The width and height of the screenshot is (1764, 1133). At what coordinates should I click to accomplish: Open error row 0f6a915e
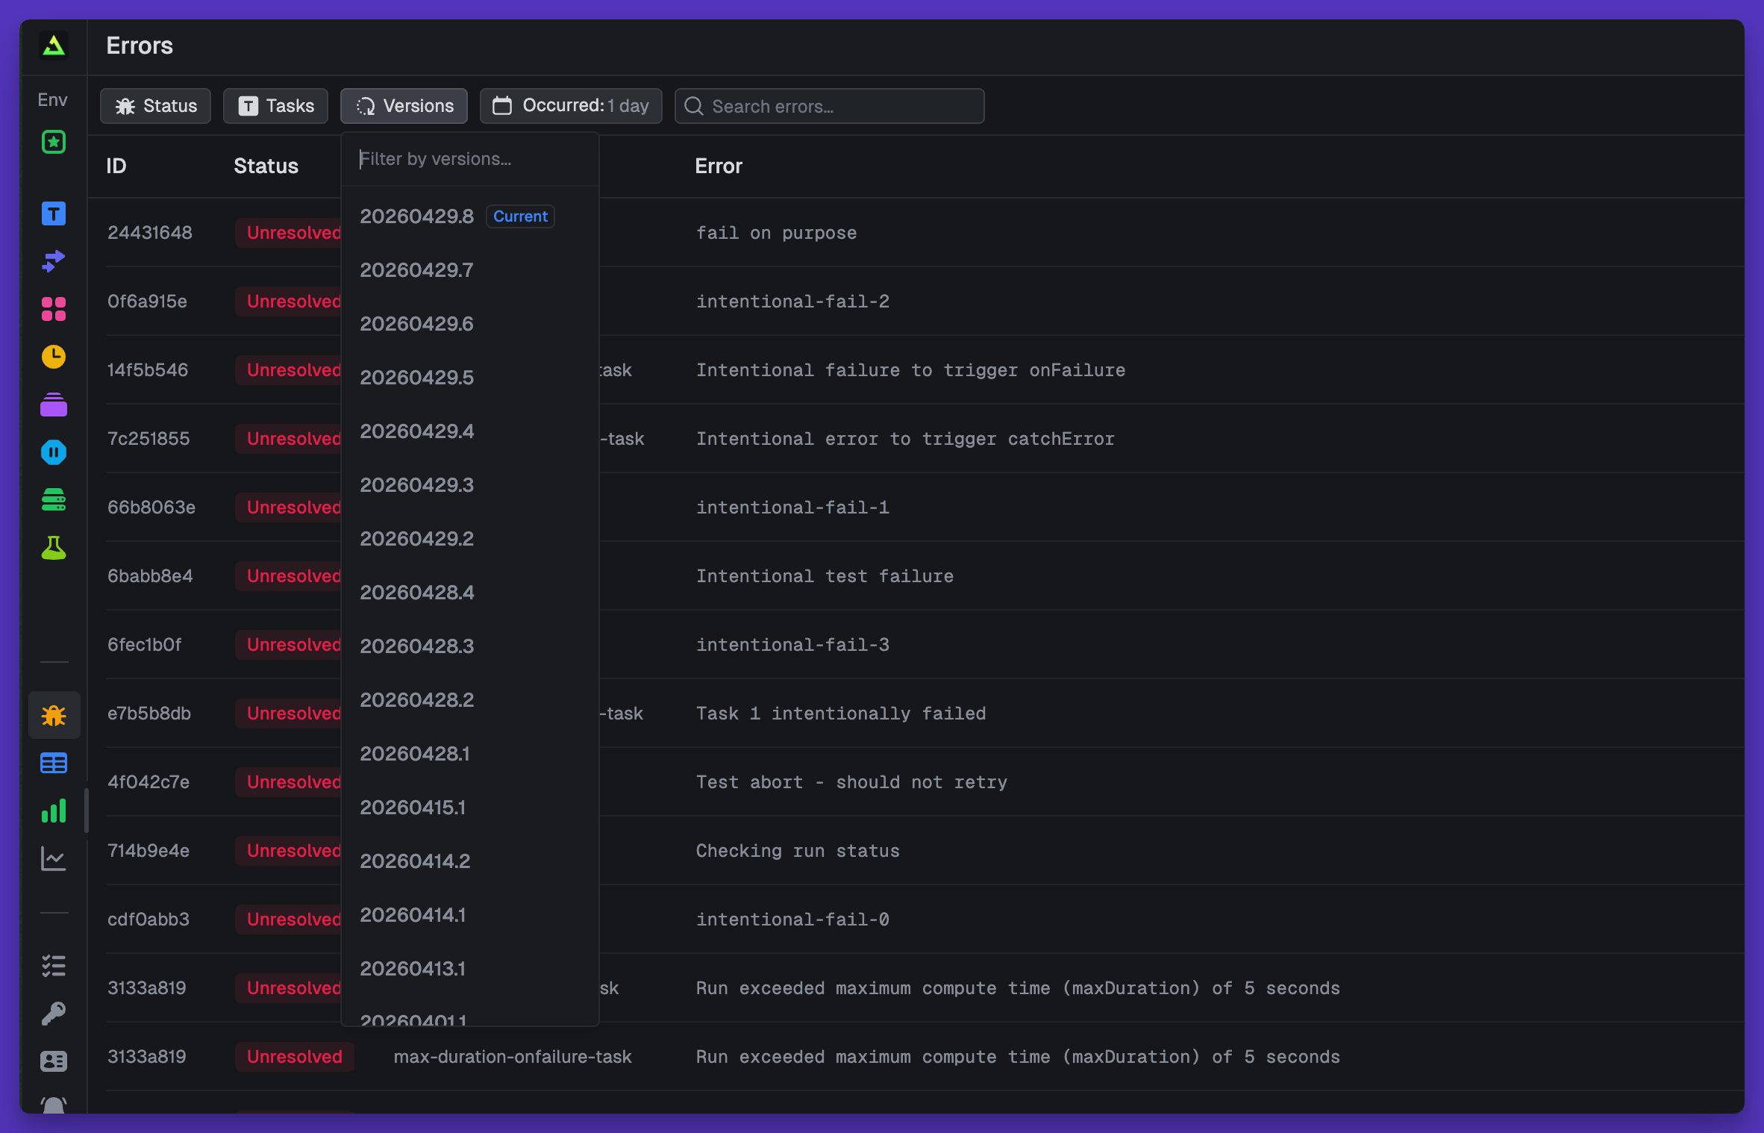click(916, 302)
